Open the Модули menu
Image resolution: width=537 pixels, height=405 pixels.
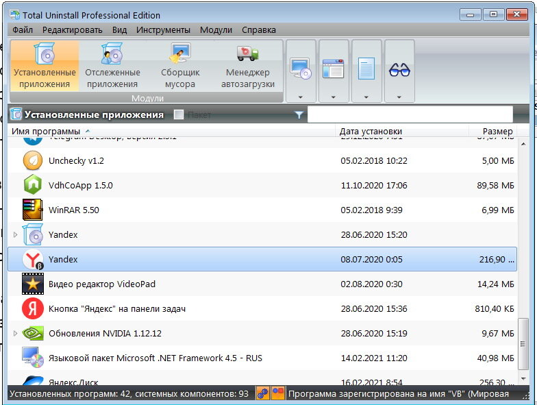[216, 30]
